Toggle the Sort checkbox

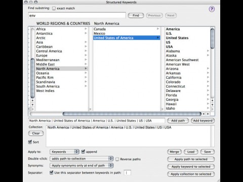(30, 142)
